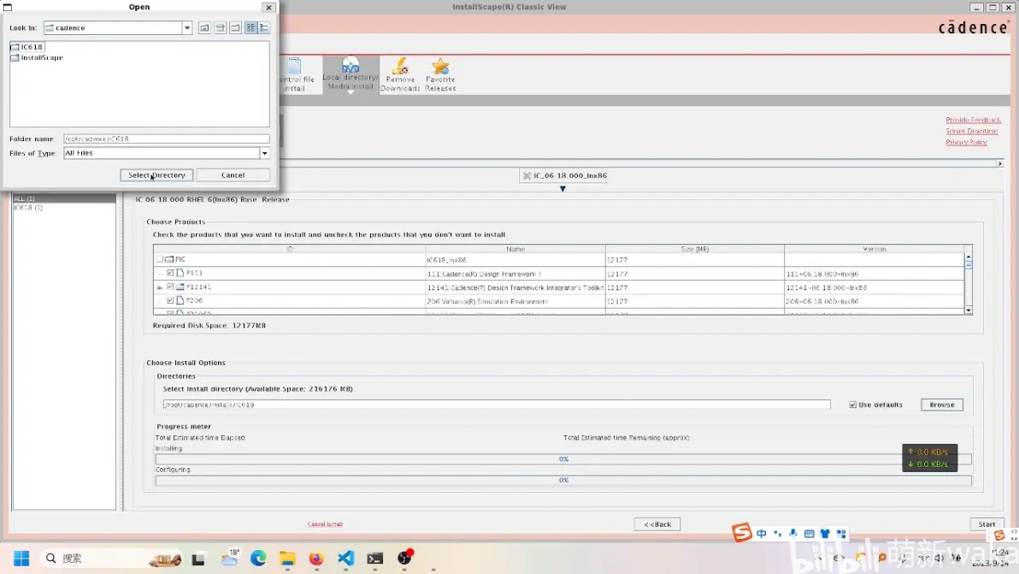Screen dimensions: 1019x574
Task: Click the Installing progress bar
Action: (x=563, y=459)
